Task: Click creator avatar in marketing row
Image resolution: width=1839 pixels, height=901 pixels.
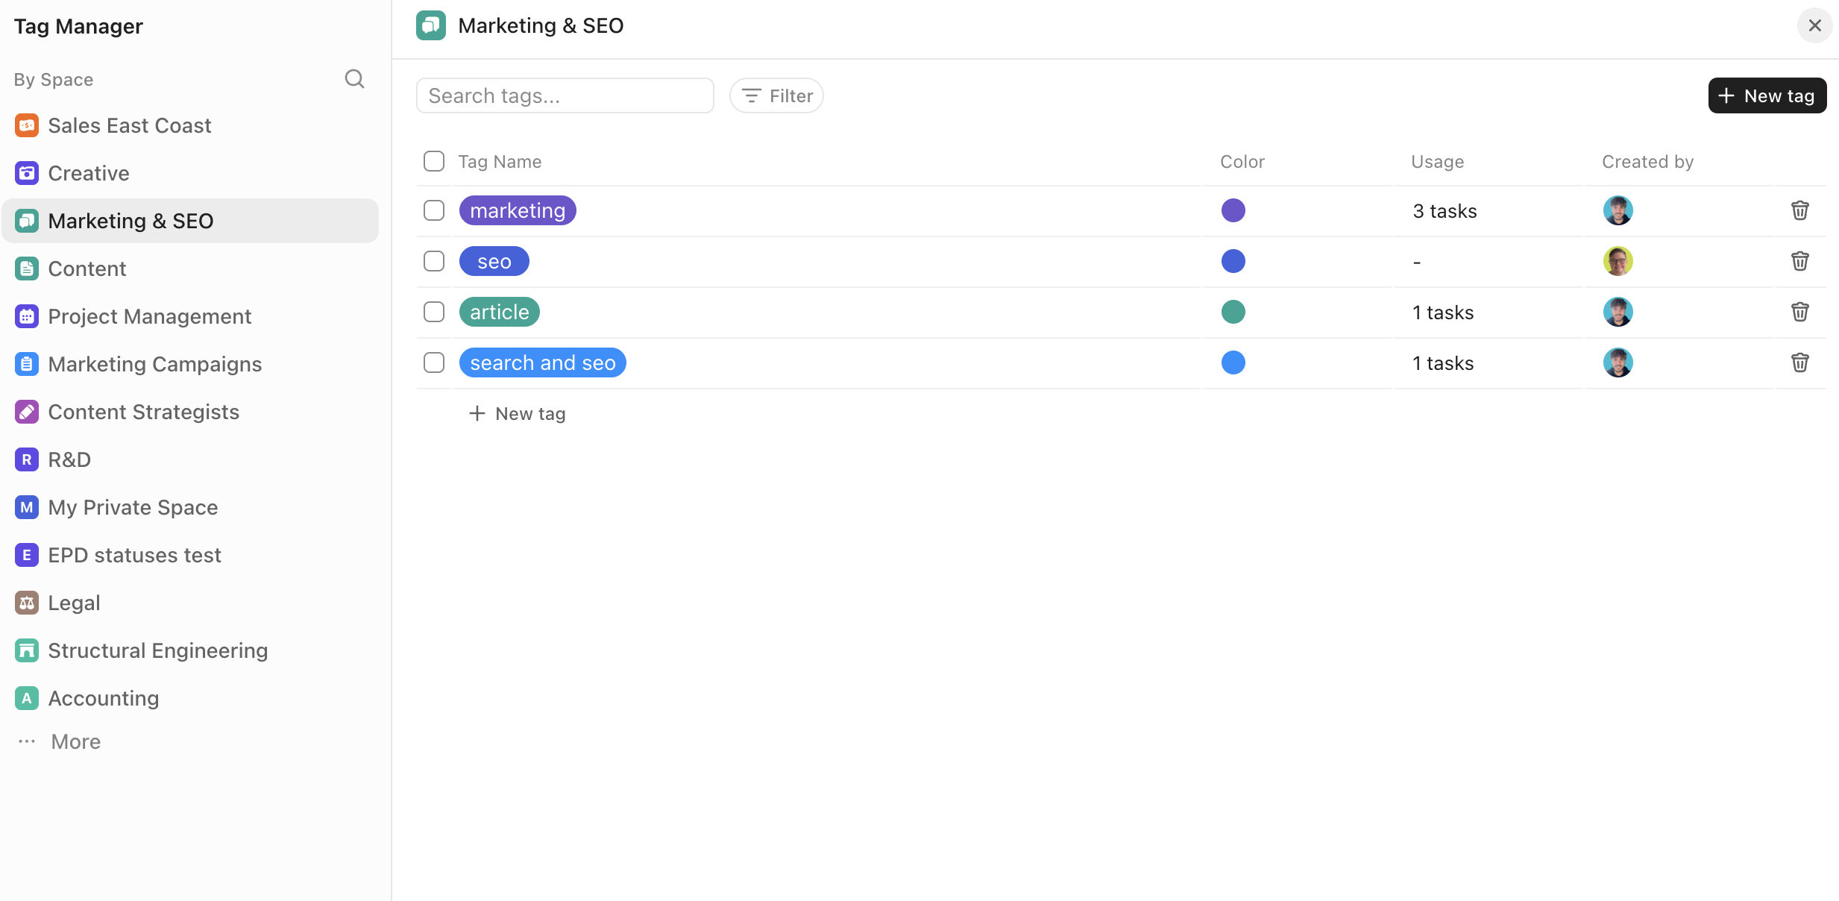Action: 1618,210
